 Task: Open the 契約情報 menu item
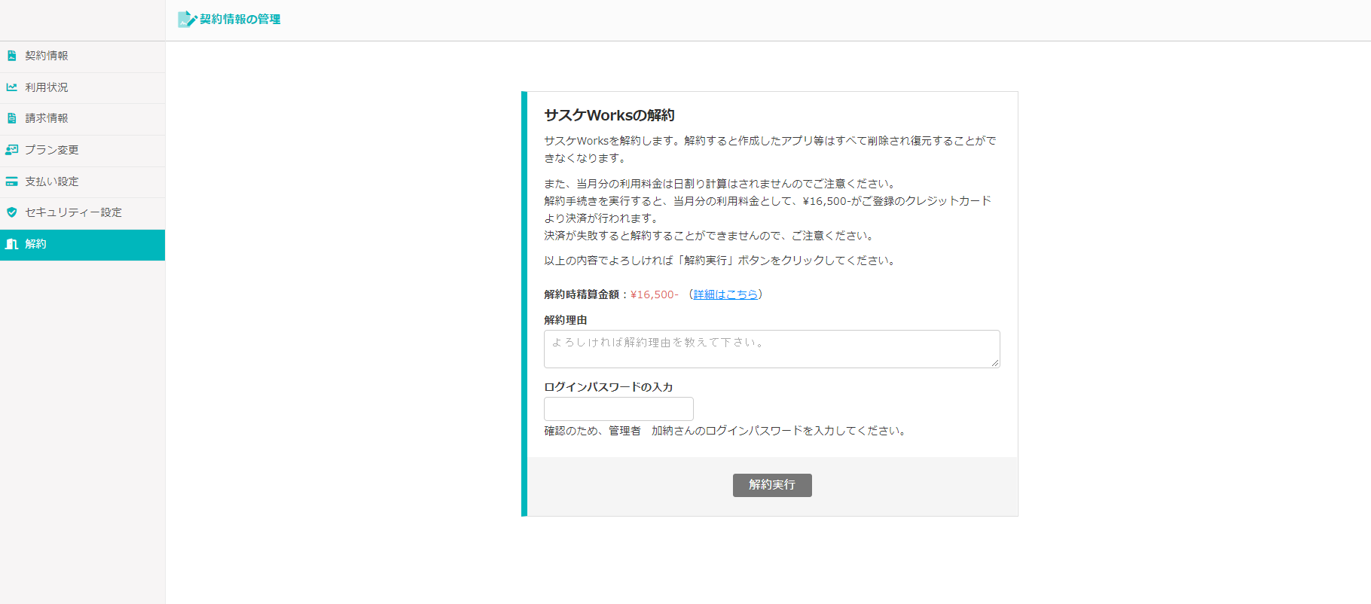(82, 56)
